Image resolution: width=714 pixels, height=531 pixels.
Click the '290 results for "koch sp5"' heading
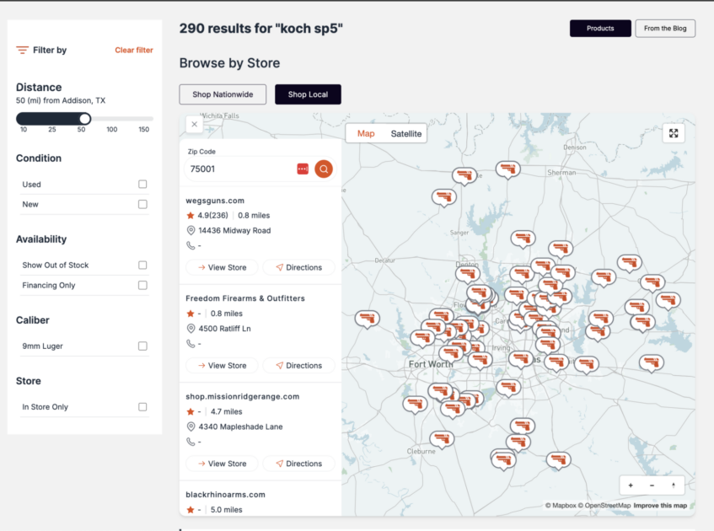(261, 28)
